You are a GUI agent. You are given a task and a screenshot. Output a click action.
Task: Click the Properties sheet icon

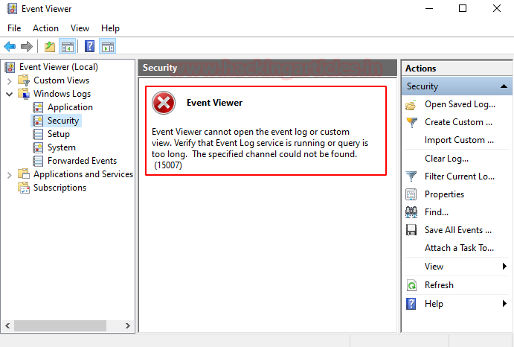(411, 194)
